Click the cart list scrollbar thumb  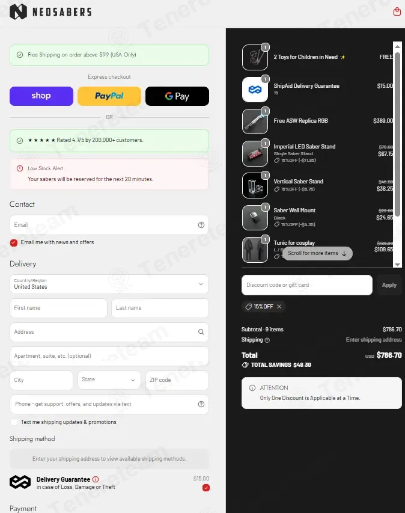point(397,134)
